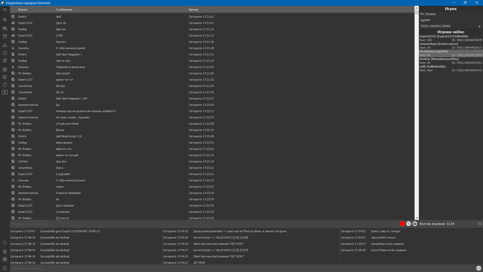Click the players group sidebar icon

5,45
